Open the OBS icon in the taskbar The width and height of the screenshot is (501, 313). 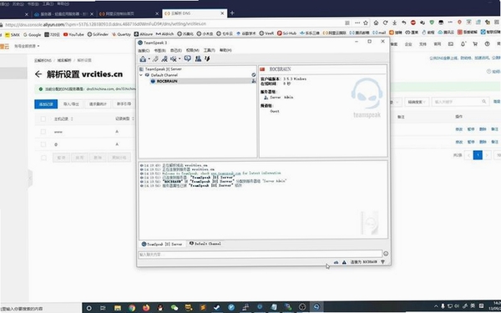[x=302, y=307]
